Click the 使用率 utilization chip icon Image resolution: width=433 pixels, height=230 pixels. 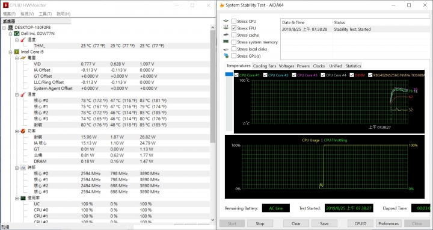click(x=23, y=198)
